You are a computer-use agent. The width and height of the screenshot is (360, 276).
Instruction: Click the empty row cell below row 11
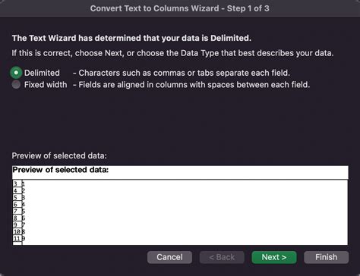click(x=17, y=243)
